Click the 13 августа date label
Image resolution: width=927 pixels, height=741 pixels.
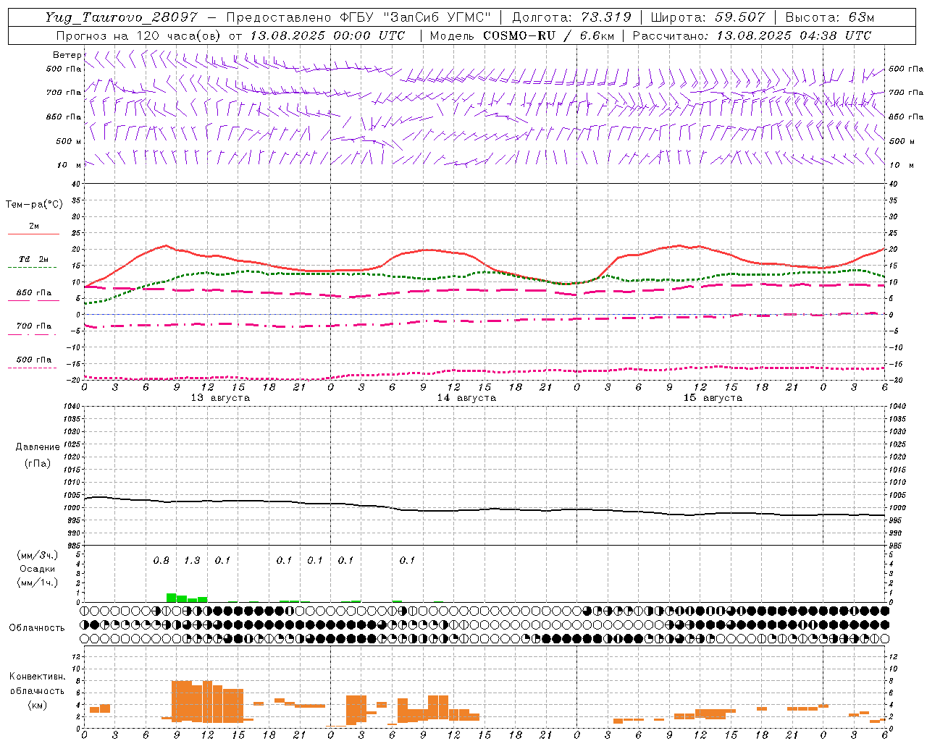pos(220,398)
